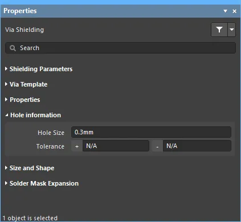Click the Hole Size 0.3mm field

point(151,132)
